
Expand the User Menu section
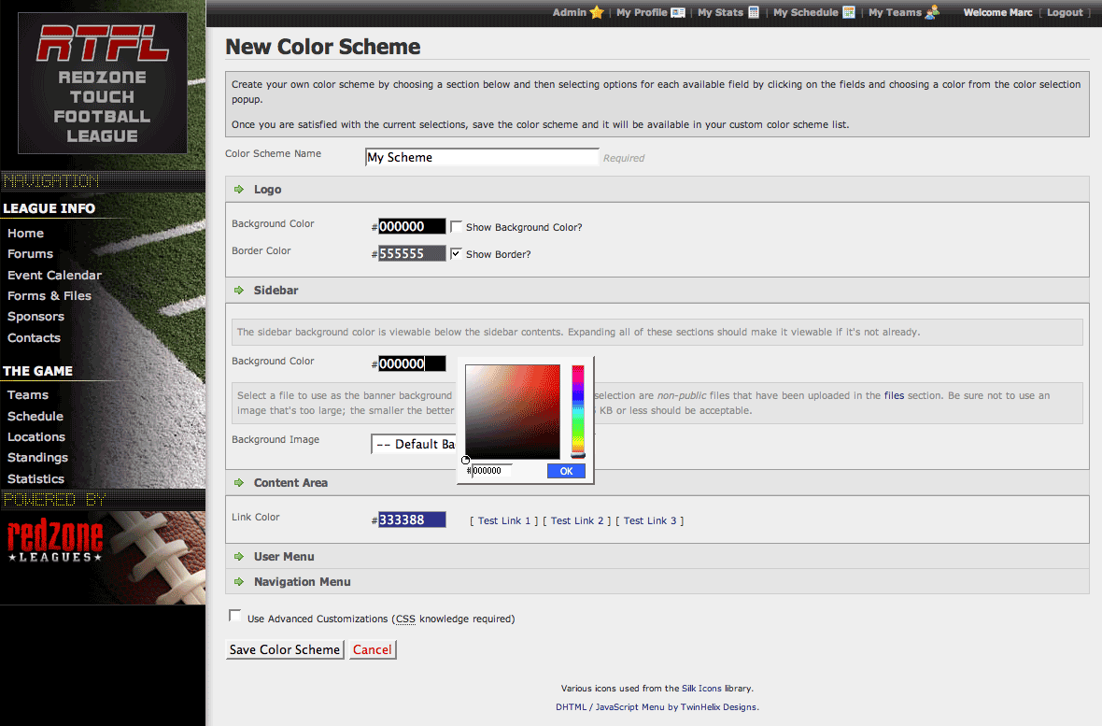coord(284,557)
